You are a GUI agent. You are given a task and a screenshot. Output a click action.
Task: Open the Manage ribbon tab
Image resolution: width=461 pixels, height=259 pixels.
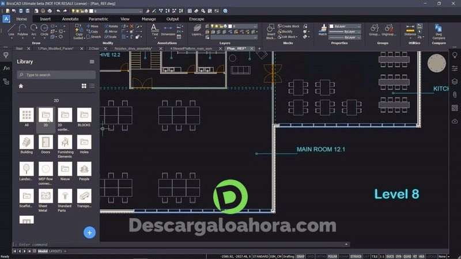click(x=149, y=19)
